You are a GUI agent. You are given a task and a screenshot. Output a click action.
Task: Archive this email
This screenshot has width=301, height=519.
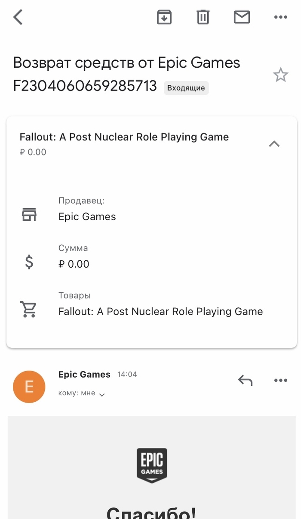(x=164, y=17)
